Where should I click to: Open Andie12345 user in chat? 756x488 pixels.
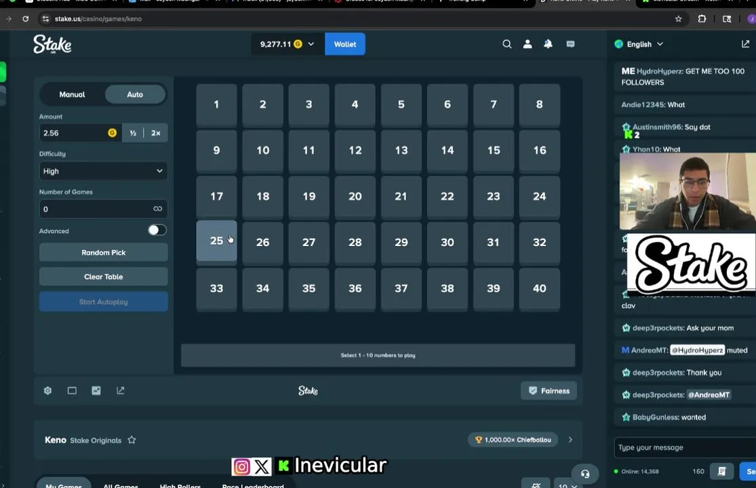point(643,104)
